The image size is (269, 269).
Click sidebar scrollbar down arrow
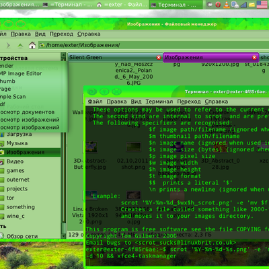coord(64,235)
